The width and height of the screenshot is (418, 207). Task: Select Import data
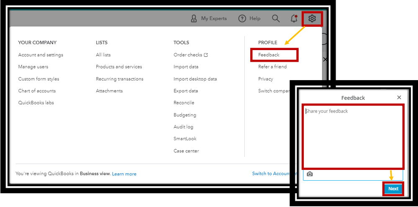pos(186,67)
